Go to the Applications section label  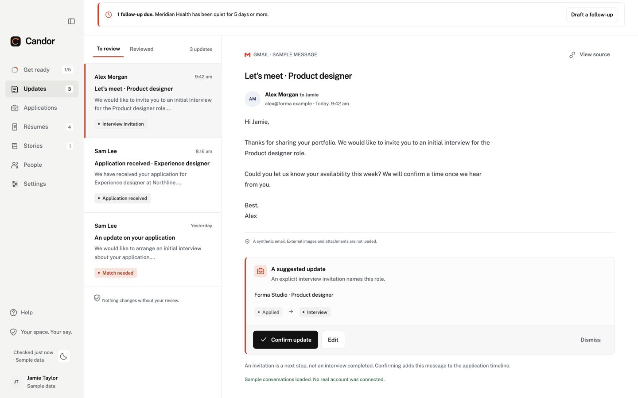pyautogui.click(x=40, y=108)
